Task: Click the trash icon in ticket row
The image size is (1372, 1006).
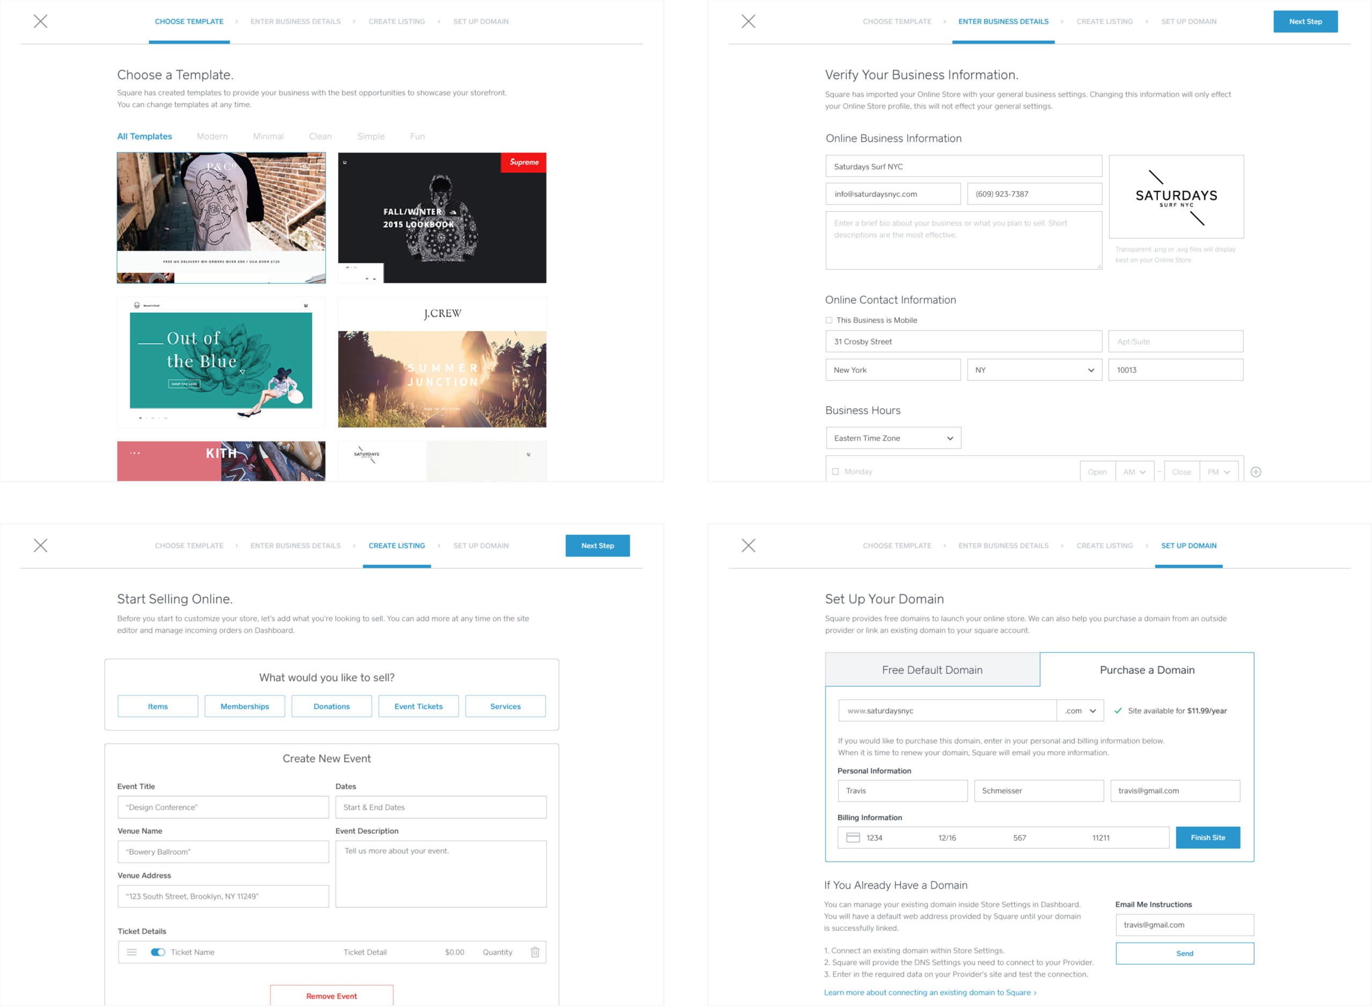Action: point(534,952)
